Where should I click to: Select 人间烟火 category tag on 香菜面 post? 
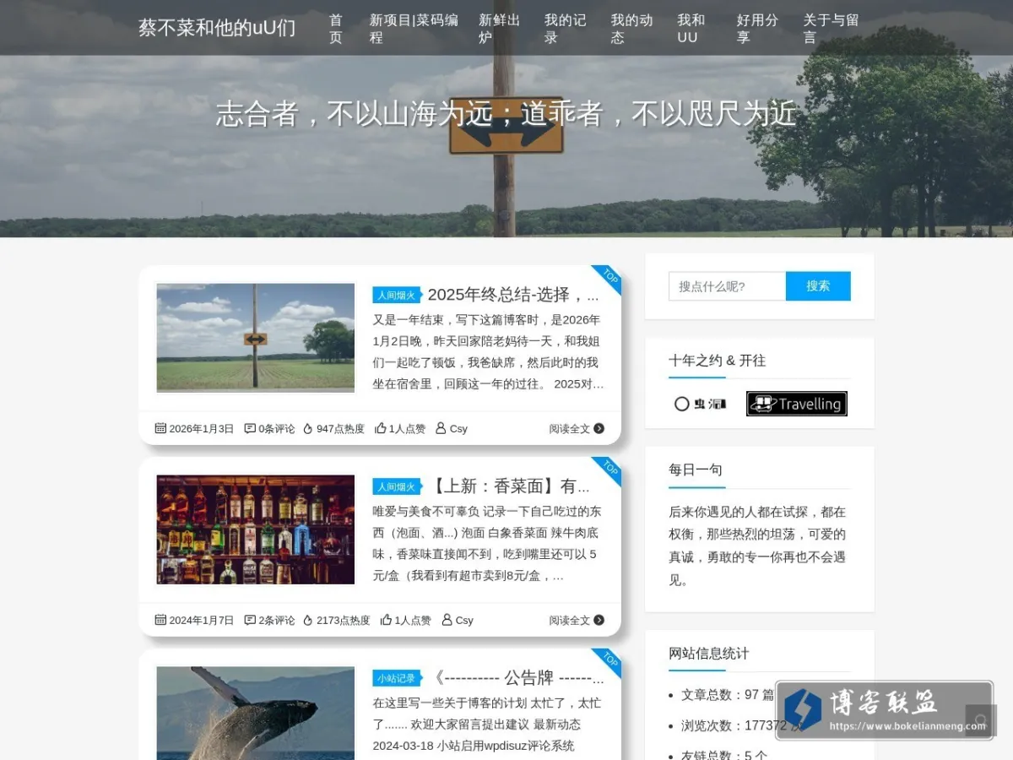pyautogui.click(x=397, y=487)
